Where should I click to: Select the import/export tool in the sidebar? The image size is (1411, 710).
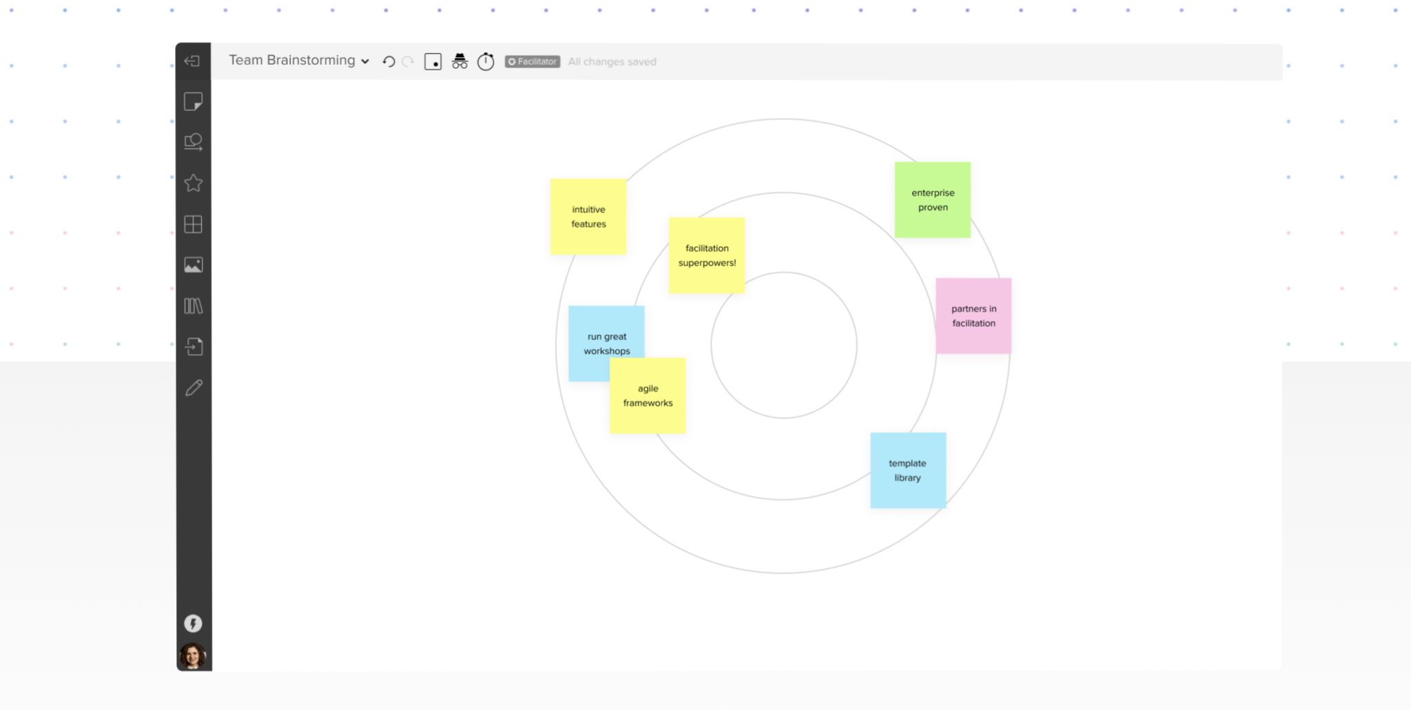pos(194,347)
